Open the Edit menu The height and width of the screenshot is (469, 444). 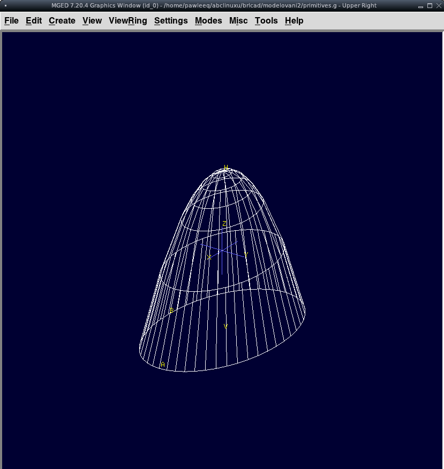point(34,21)
